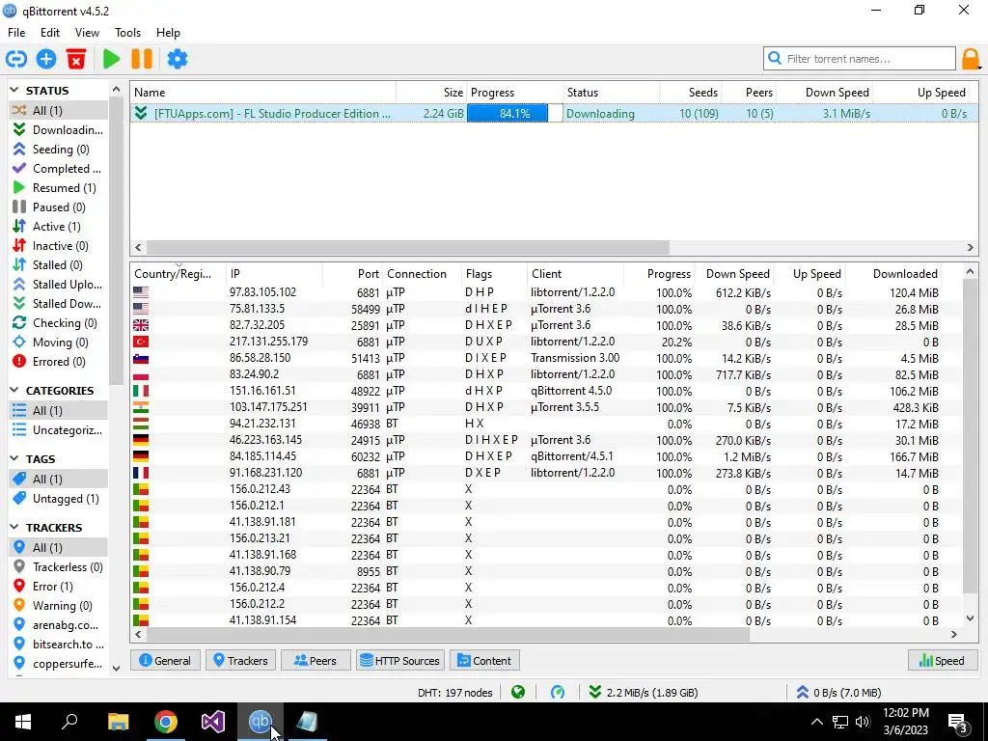Click the orange lock icon near filter box
Image resolution: width=988 pixels, height=741 pixels.
[971, 59]
